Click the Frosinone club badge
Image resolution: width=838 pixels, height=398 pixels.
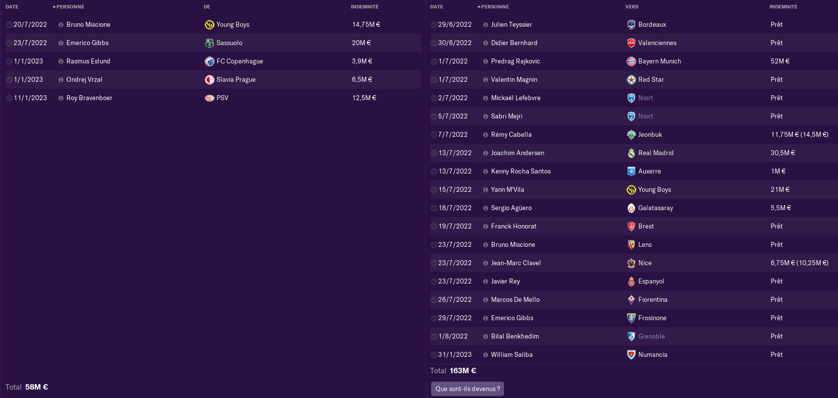click(631, 318)
